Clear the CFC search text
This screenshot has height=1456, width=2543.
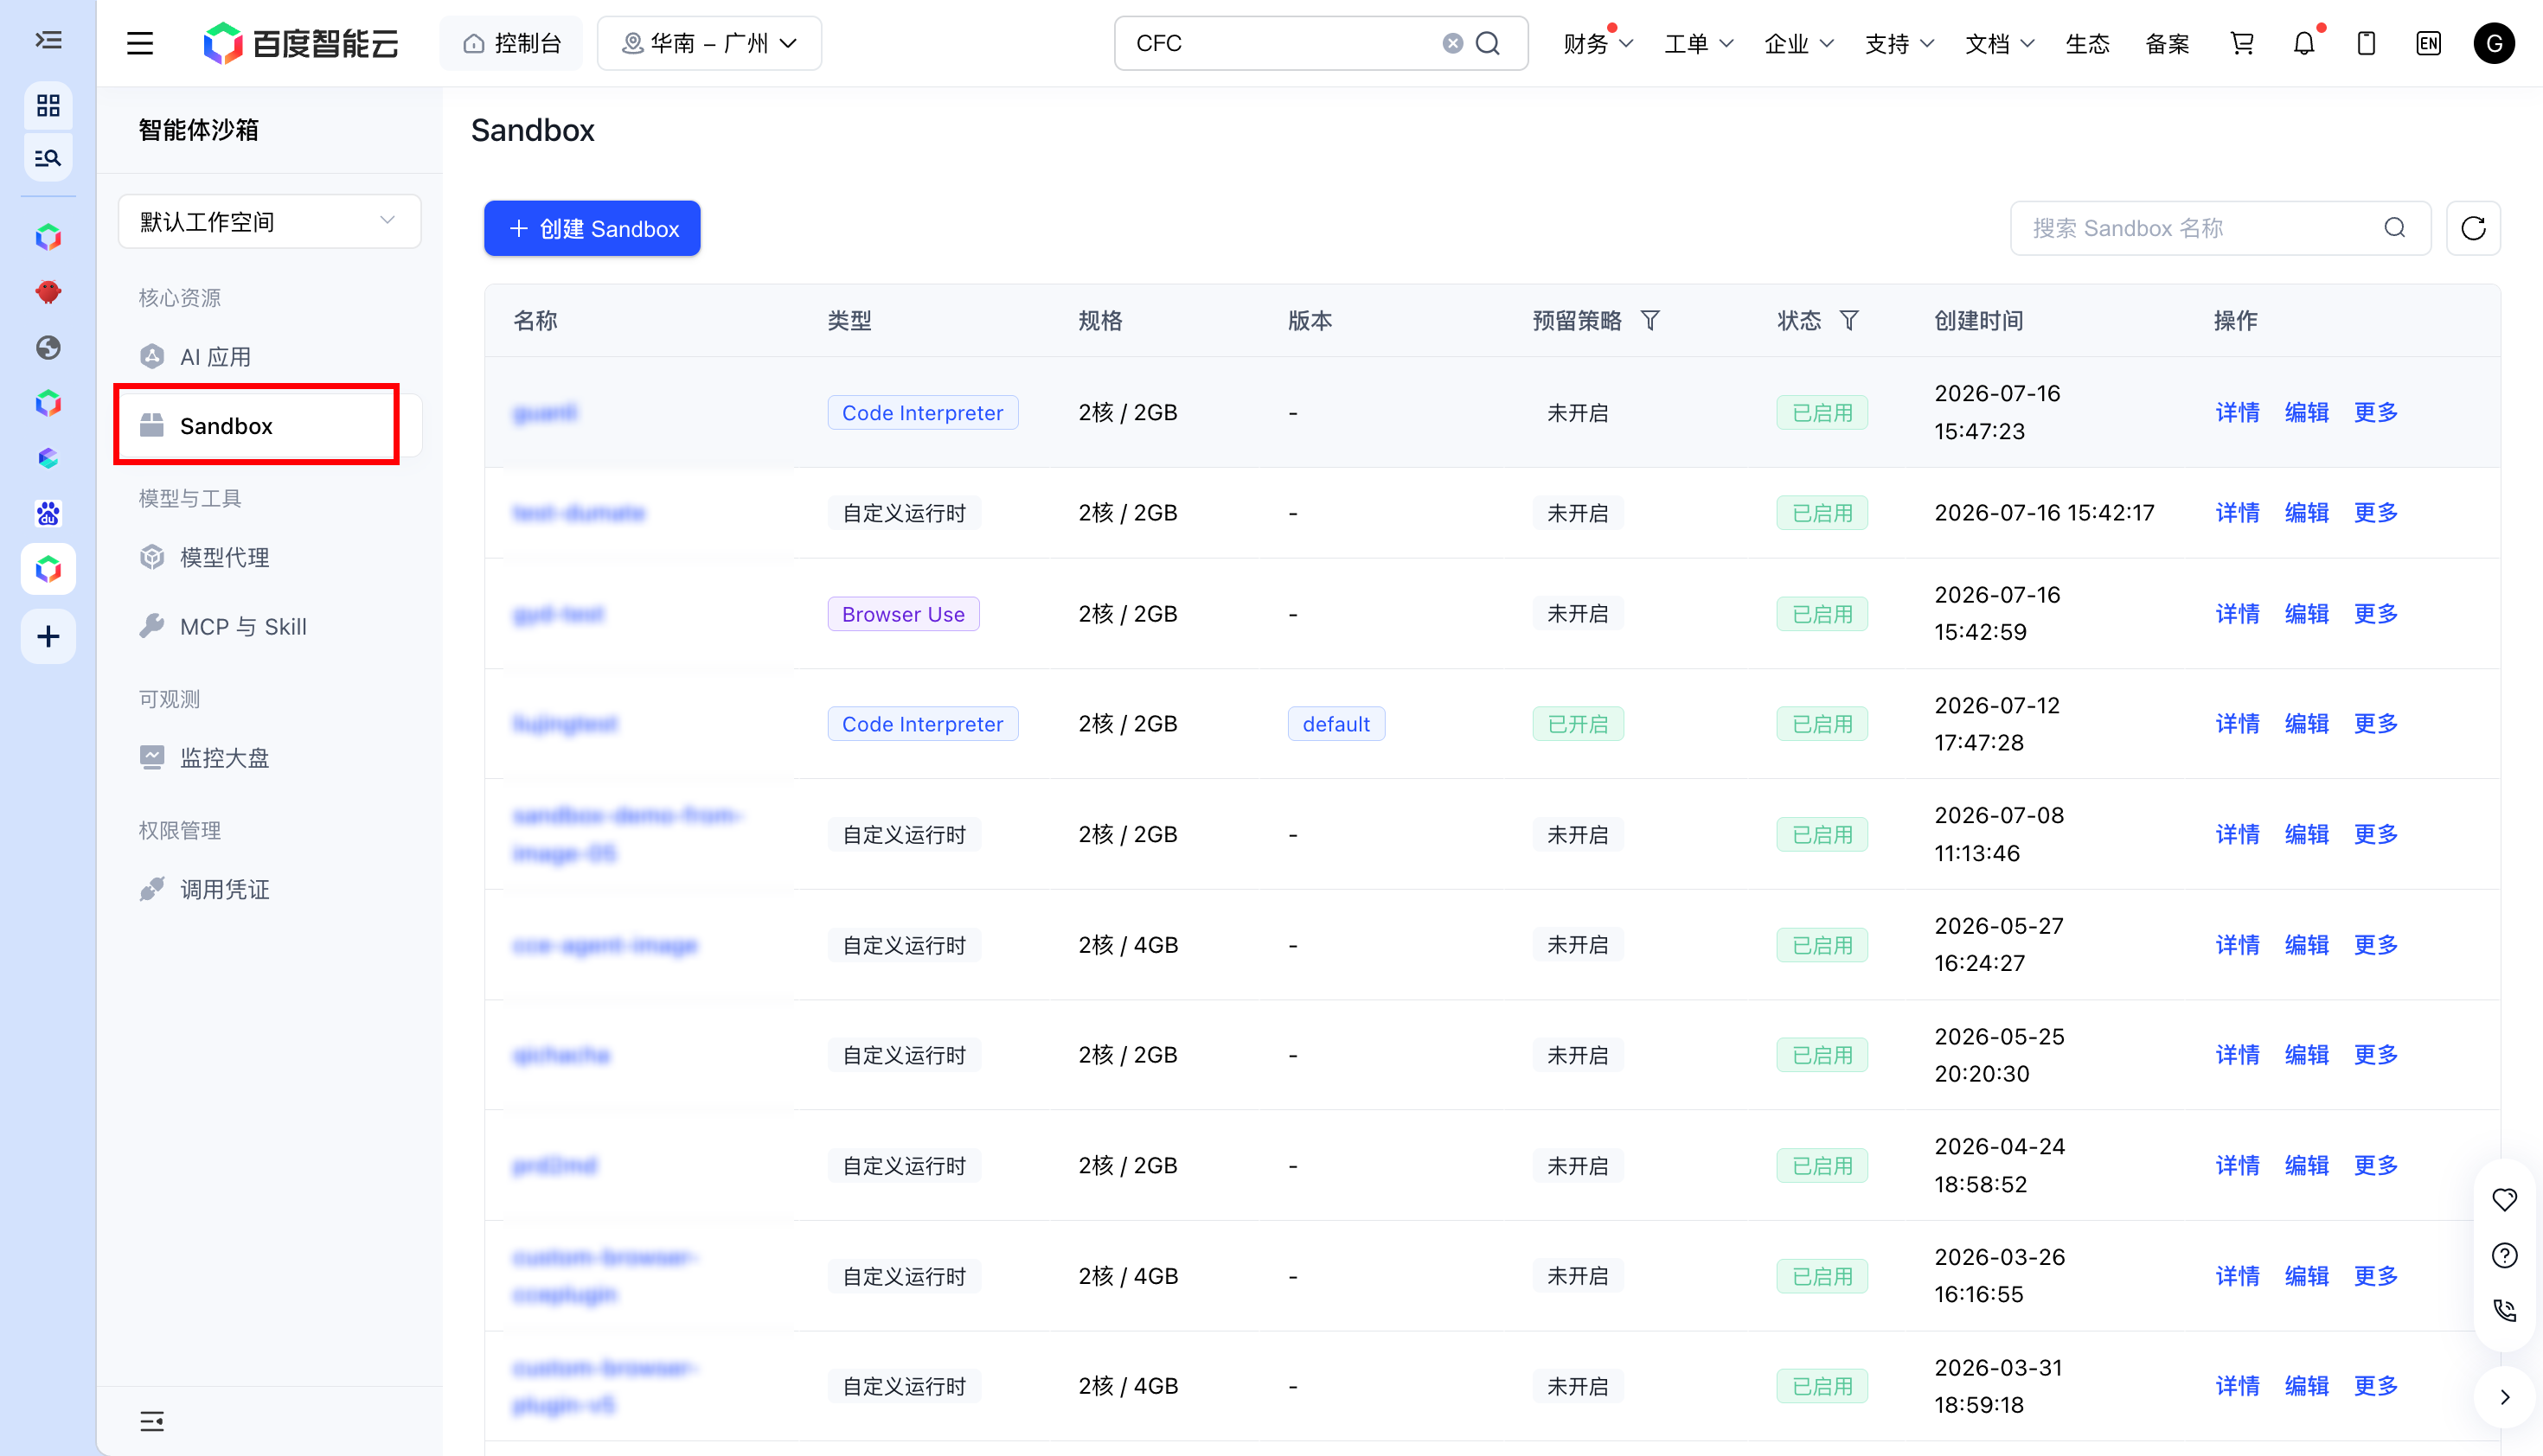tap(1452, 43)
